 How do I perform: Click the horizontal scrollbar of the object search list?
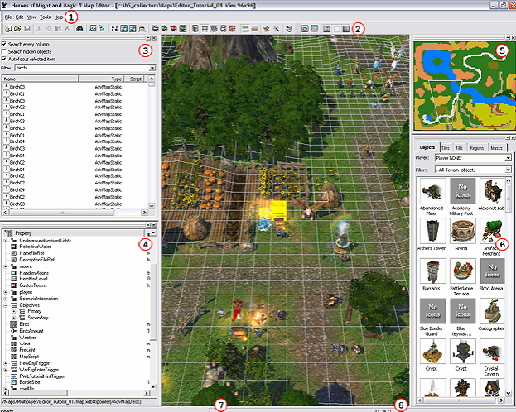pos(75,213)
